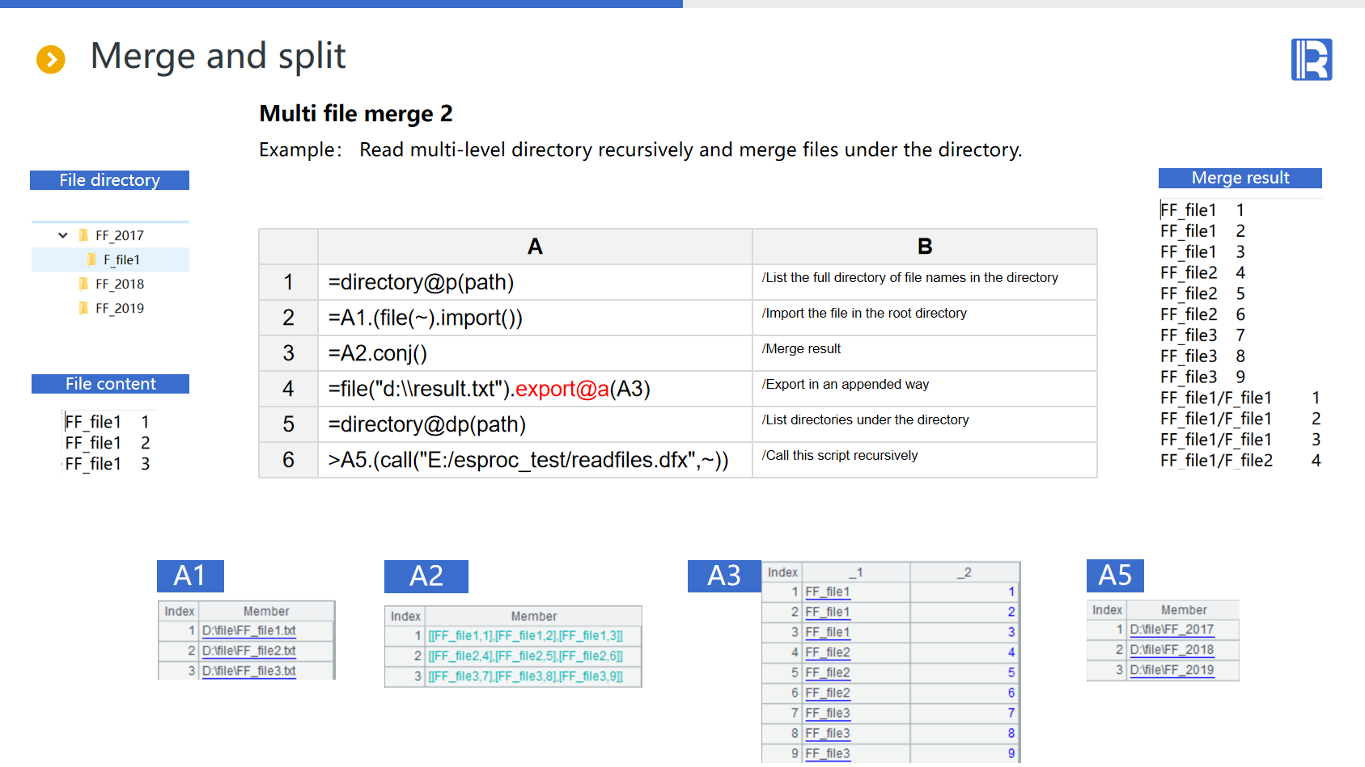Image resolution: width=1365 pixels, height=767 pixels.
Task: Collapse the FF_2017 folder tree node
Action: coord(63,235)
